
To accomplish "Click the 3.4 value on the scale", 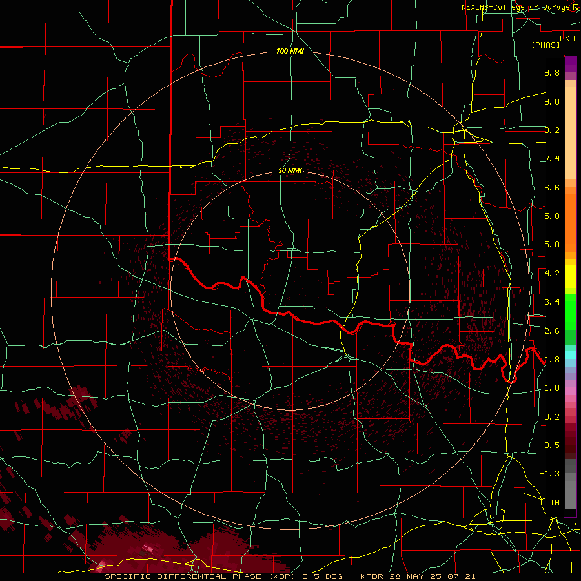I will pyautogui.click(x=552, y=302).
